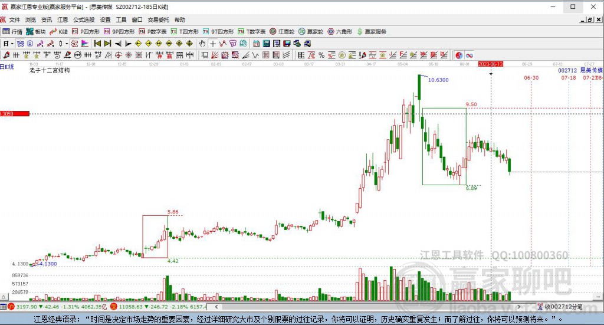Open the 文件 menu
The height and width of the screenshot is (325, 604).
coord(14,19)
